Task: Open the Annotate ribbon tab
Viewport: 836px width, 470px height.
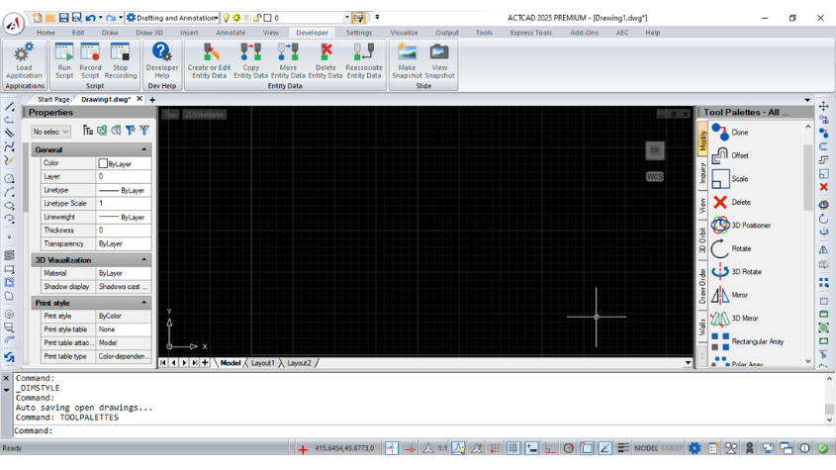Action: [231, 33]
